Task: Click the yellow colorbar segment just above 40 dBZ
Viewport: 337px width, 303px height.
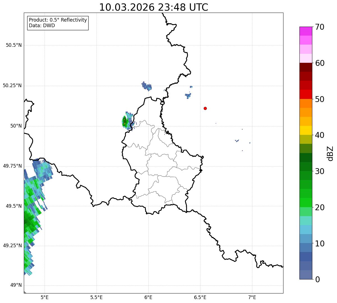Action: click(306, 130)
